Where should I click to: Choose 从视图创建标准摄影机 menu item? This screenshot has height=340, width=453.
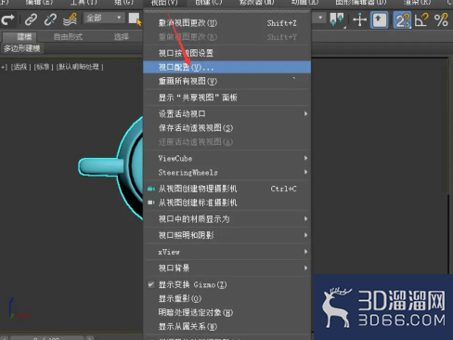[x=227, y=203]
